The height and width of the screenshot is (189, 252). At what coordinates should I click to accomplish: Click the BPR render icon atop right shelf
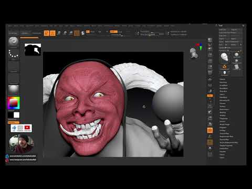point(210,40)
